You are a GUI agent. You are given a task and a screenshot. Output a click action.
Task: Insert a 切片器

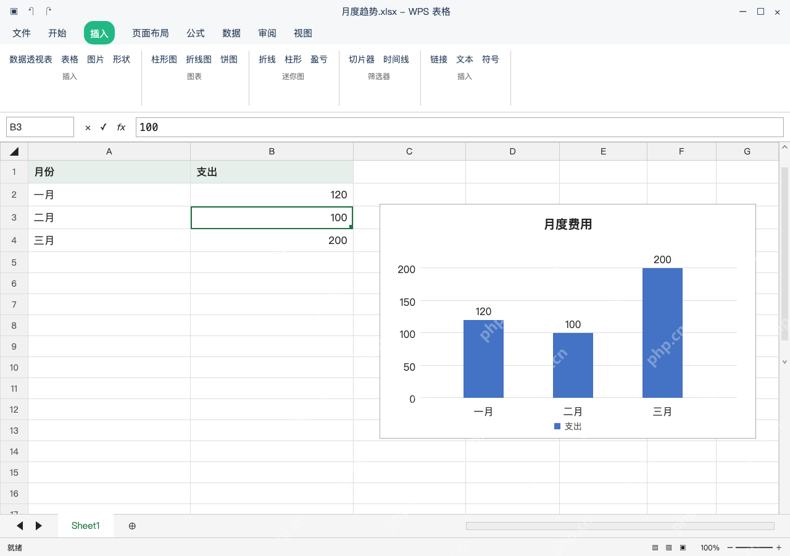click(x=362, y=59)
